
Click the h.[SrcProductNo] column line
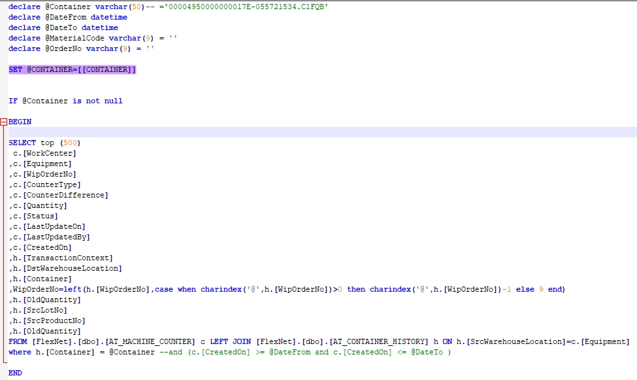pyautogui.click(x=47, y=320)
